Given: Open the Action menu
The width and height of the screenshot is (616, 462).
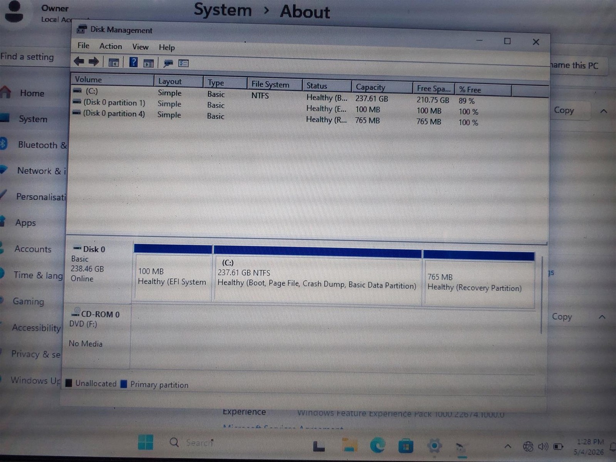Looking at the screenshot, I should (110, 46).
